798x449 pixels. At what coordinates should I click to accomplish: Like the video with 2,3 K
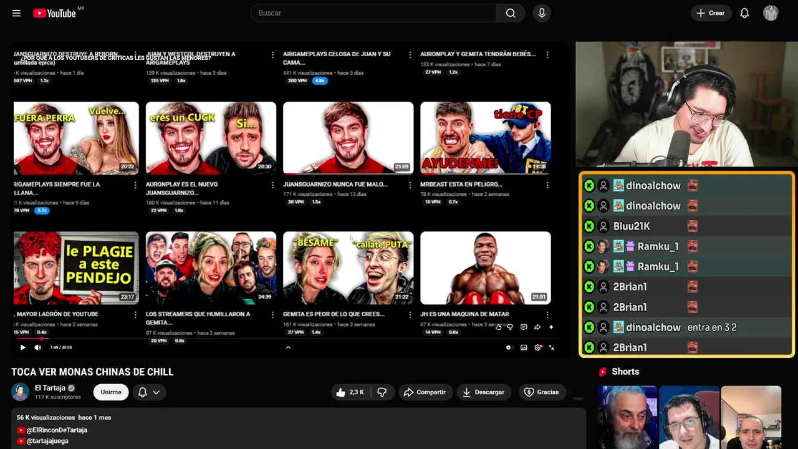[x=350, y=392]
